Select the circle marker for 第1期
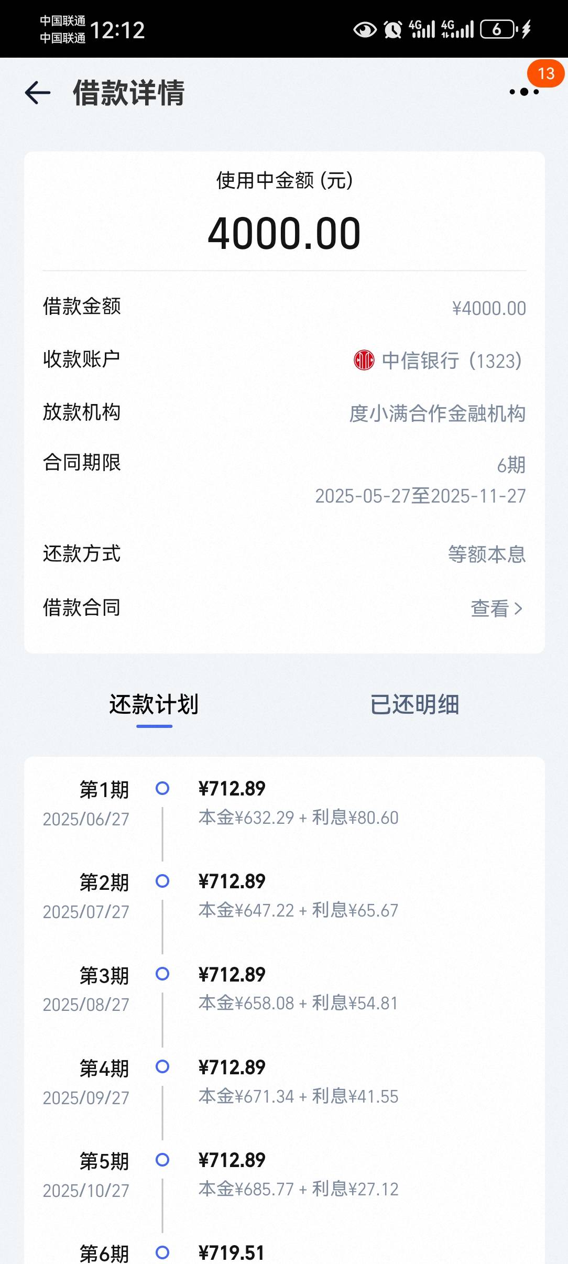 click(x=162, y=788)
